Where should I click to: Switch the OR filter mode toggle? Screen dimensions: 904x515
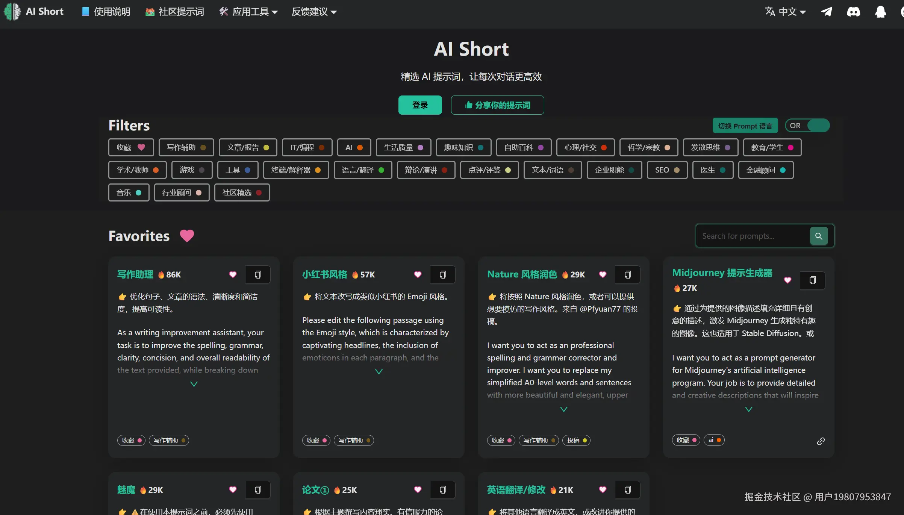807,126
